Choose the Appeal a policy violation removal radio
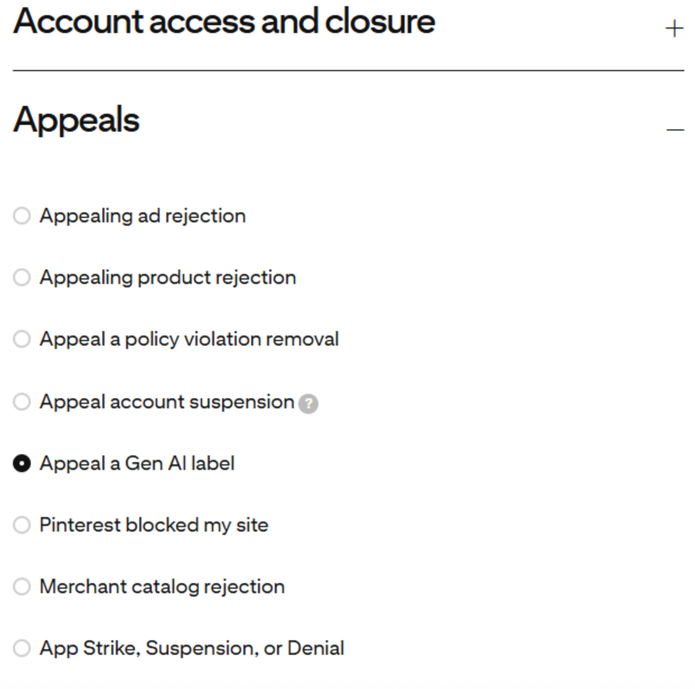Image resolution: width=695 pixels, height=689 pixels. [22, 339]
